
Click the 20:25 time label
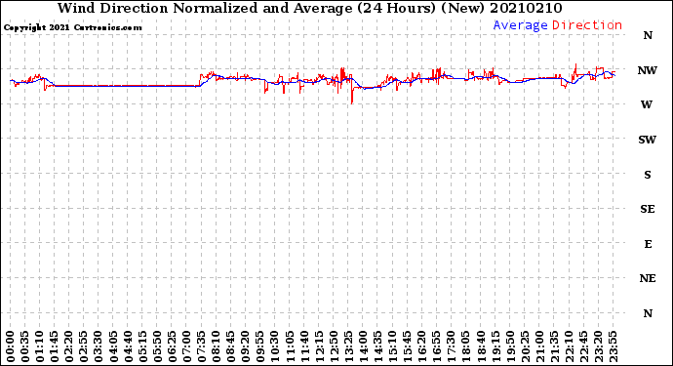click(x=525, y=346)
